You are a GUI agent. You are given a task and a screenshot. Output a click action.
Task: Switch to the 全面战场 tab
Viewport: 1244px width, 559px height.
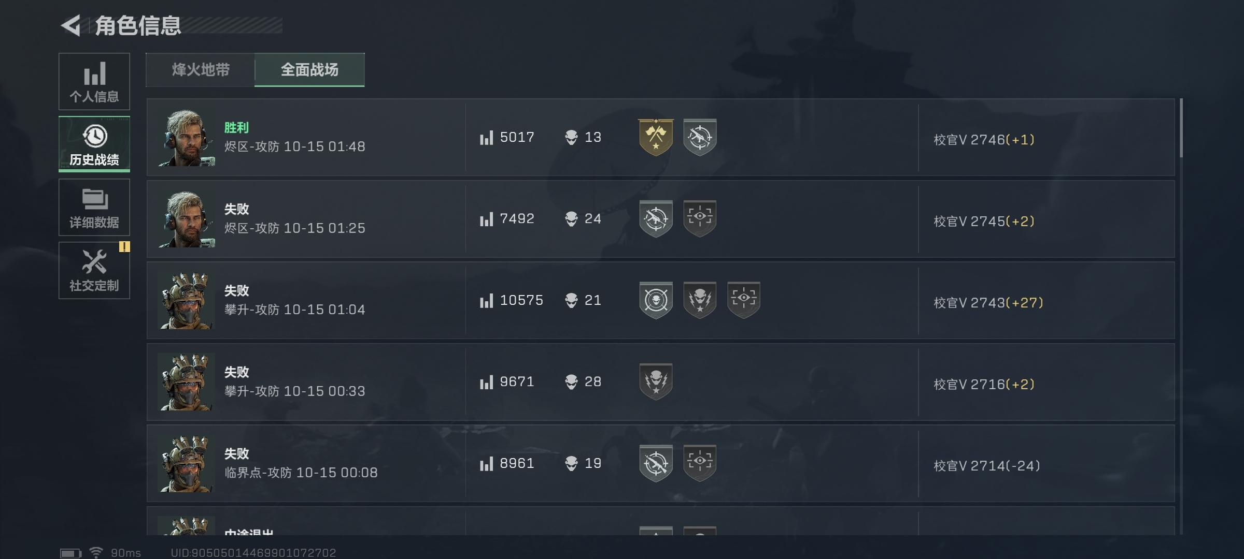pyautogui.click(x=309, y=70)
